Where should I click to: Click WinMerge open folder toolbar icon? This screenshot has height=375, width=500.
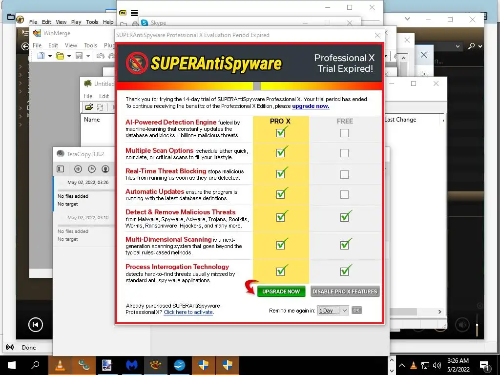(x=60, y=56)
